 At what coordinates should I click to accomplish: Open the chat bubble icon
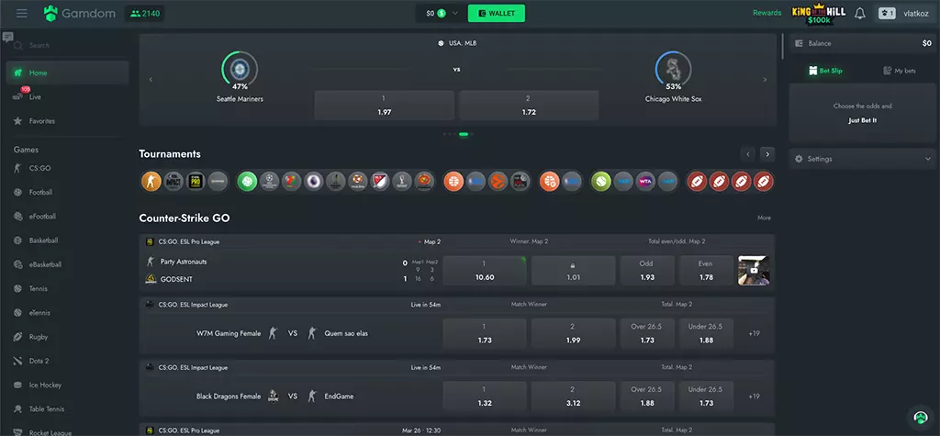coord(7,38)
